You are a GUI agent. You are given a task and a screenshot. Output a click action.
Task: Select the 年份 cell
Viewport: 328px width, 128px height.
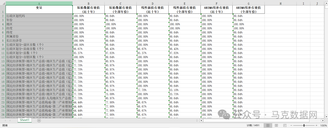click(x=39, y=20)
